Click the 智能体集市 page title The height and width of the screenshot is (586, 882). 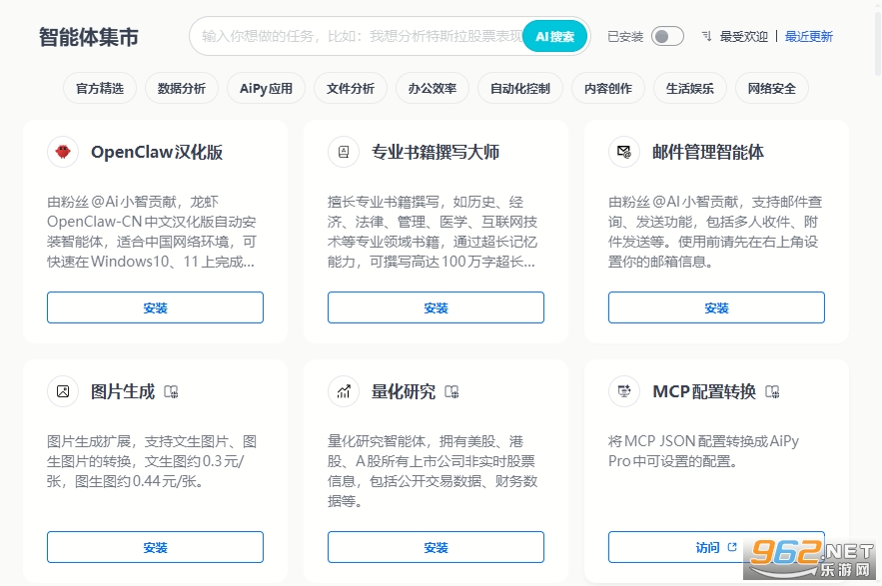coord(88,37)
